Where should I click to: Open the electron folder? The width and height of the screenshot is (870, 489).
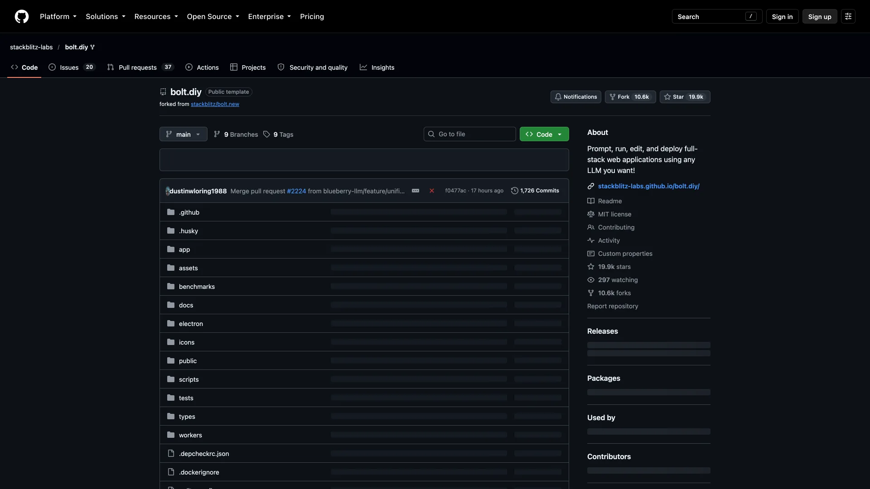pyautogui.click(x=191, y=324)
